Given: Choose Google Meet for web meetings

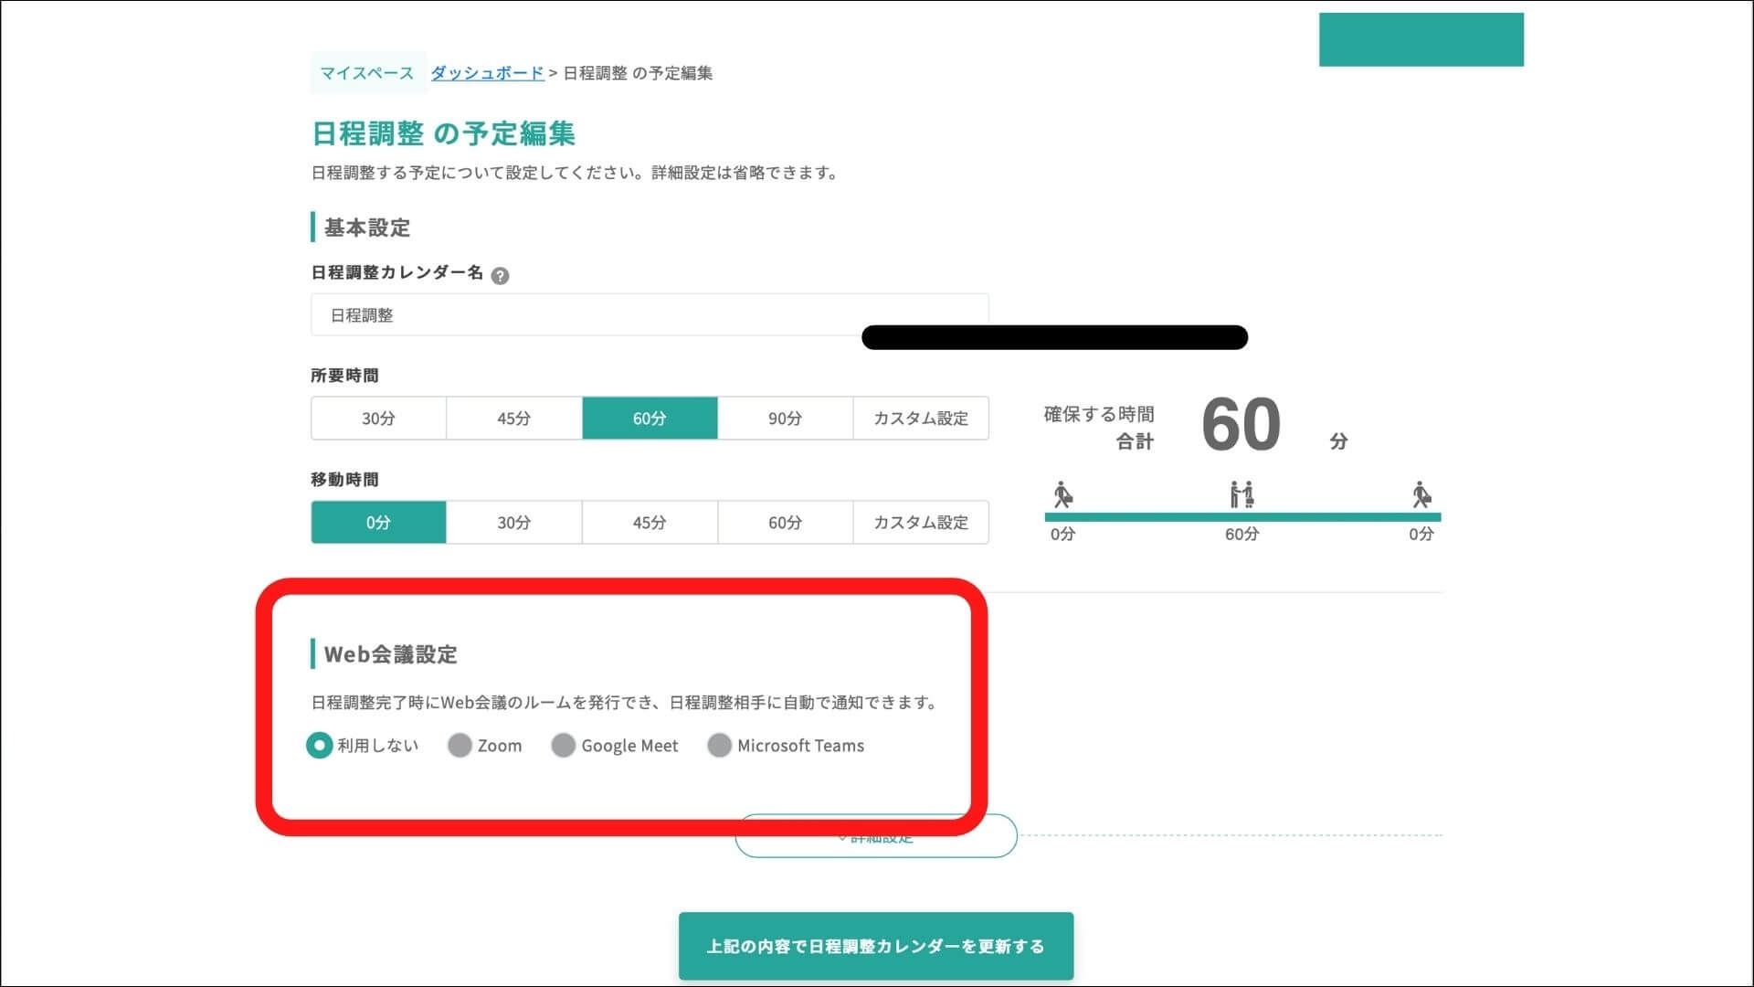Looking at the screenshot, I should [x=564, y=746].
